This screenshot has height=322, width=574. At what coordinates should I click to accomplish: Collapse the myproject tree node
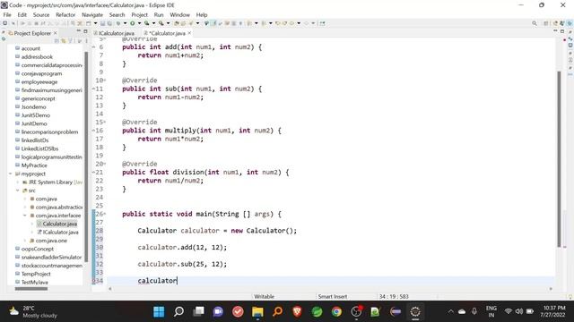[x=11, y=174]
